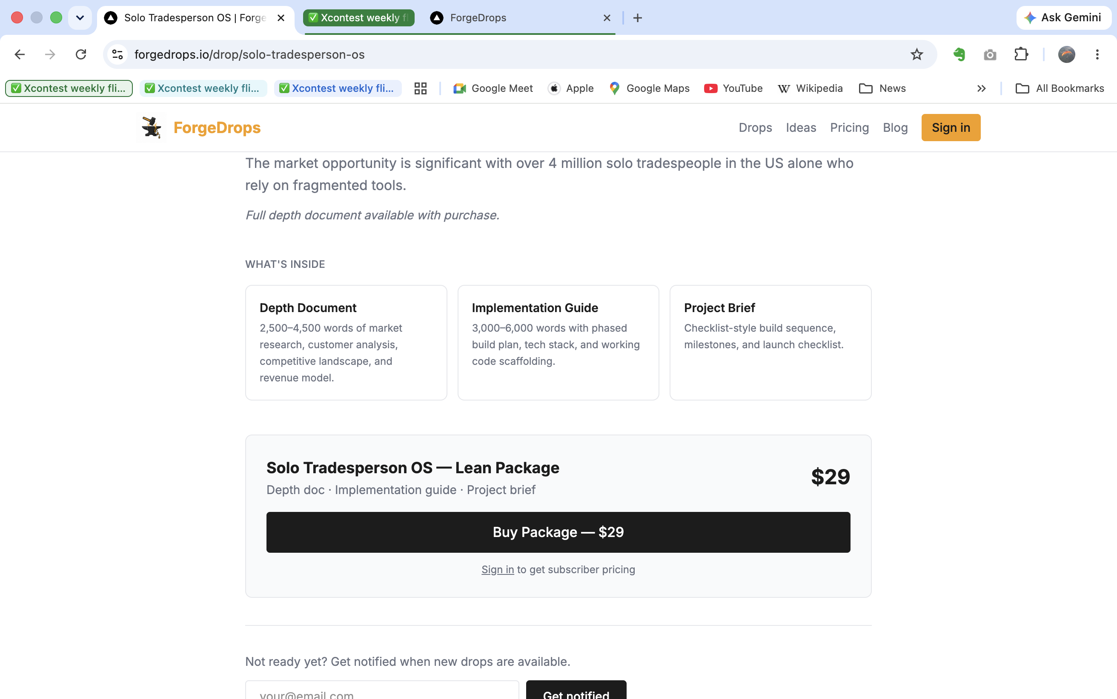1117x699 pixels.
Task: Click the email address input field
Action: click(x=382, y=690)
